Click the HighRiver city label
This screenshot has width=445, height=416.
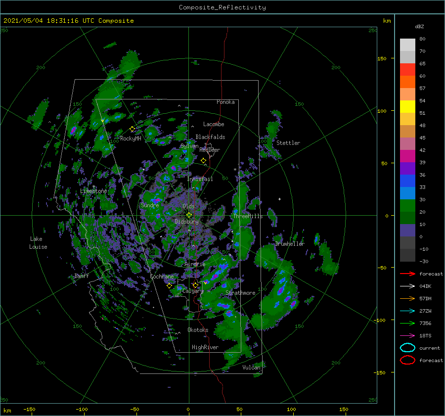[x=205, y=347]
